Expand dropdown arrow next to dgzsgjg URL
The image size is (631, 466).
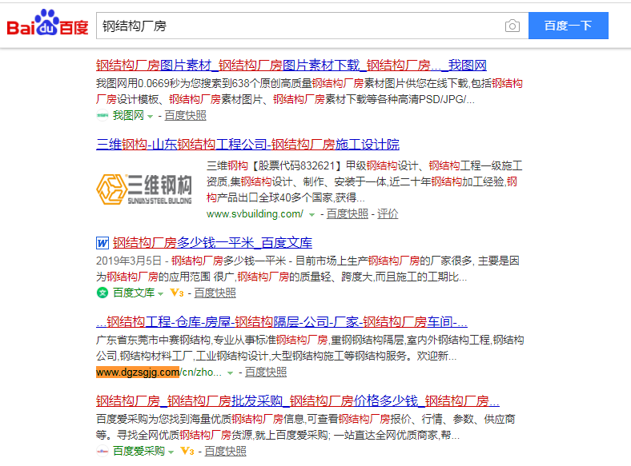click(x=230, y=373)
